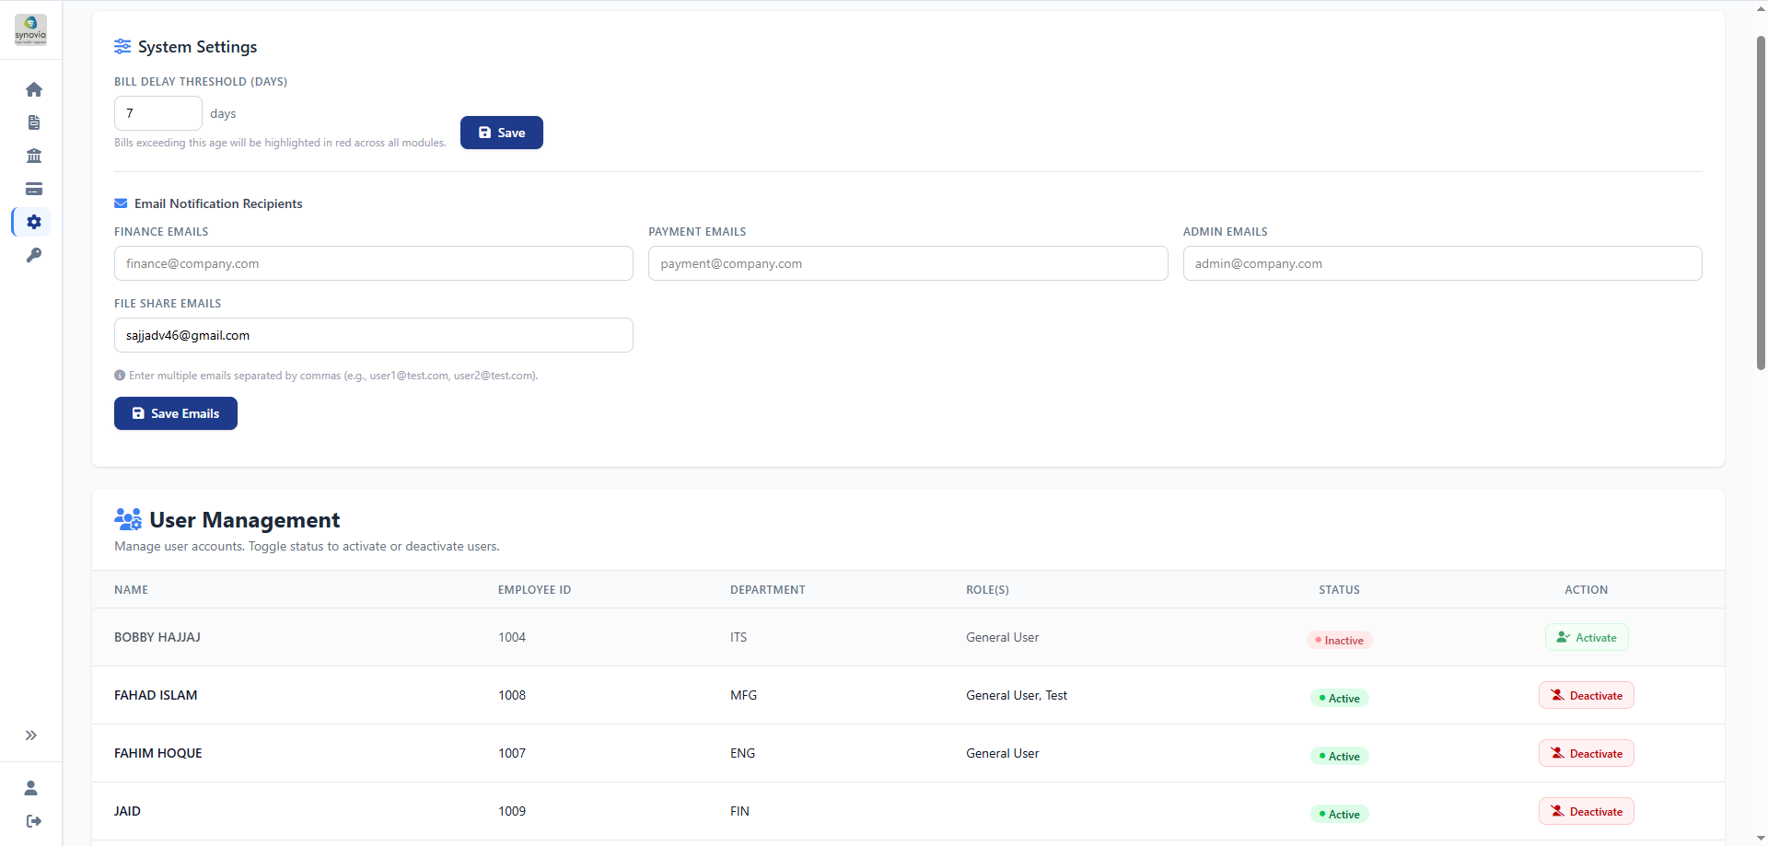Click the Synovia logo
The height and width of the screenshot is (846, 1768).
(30, 29)
